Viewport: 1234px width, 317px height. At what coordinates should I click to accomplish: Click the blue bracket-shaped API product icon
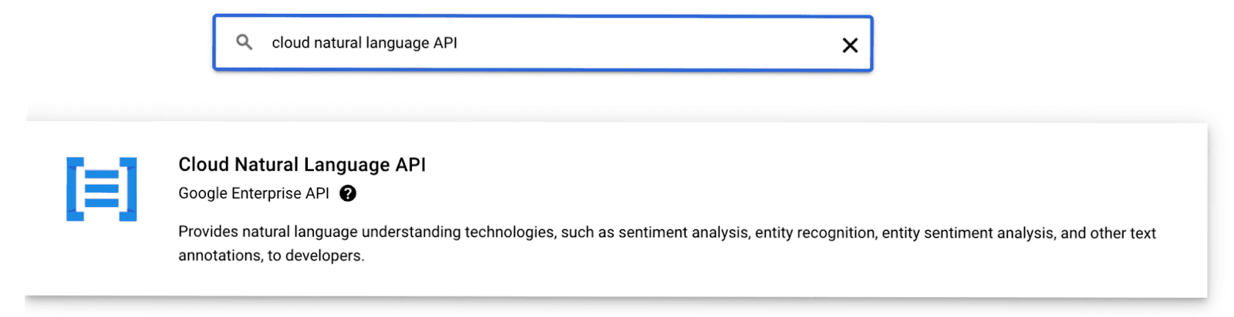point(102,189)
